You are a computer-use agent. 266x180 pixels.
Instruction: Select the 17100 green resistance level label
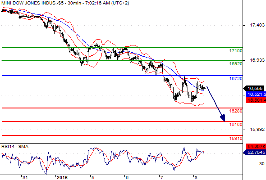point(236,51)
